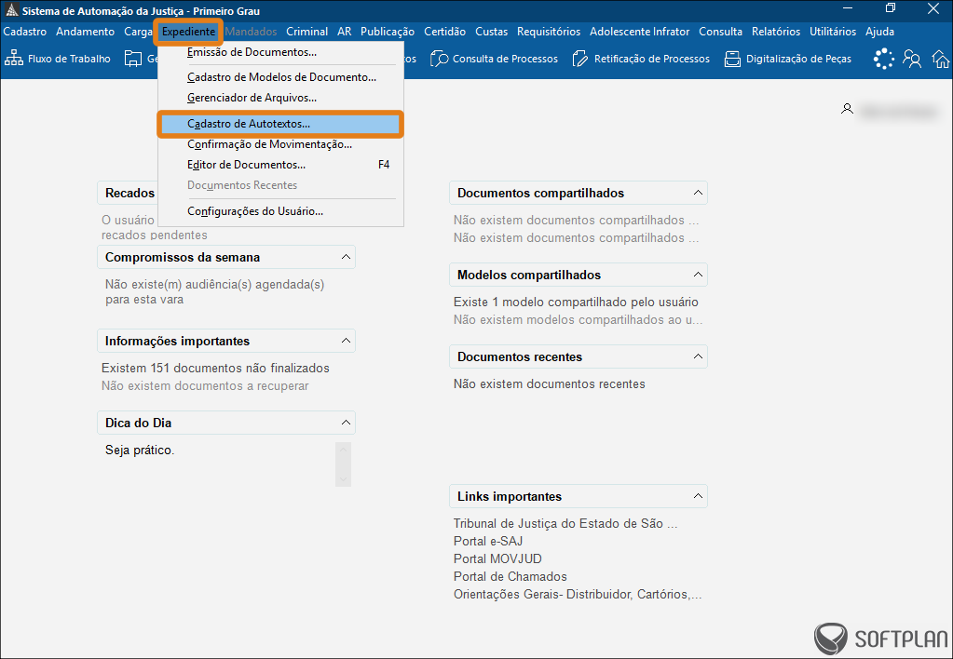Click the application logo in title bar
This screenshot has height=659, width=953.
tap(11, 10)
